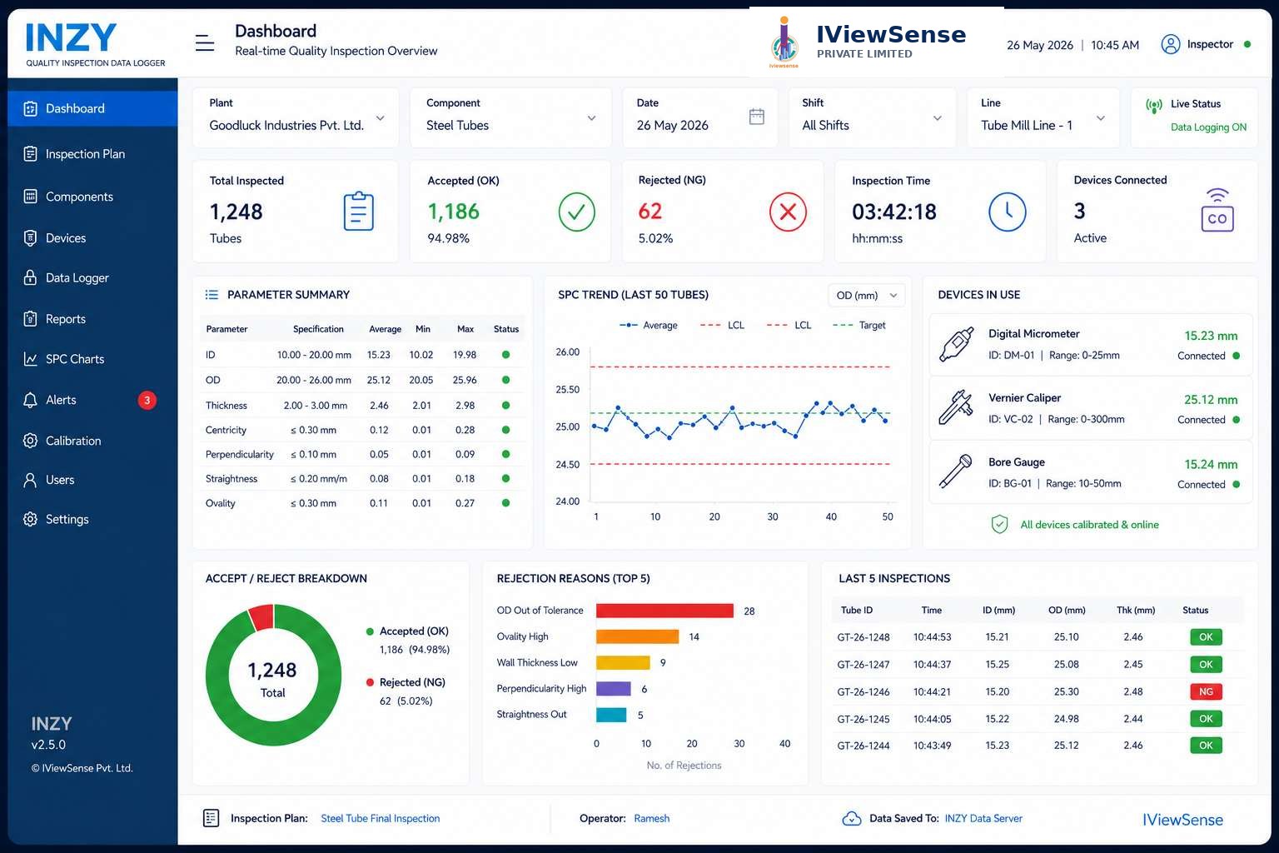Click the Rejected (NG) red cross icon
The image size is (1279, 853).
788,212
